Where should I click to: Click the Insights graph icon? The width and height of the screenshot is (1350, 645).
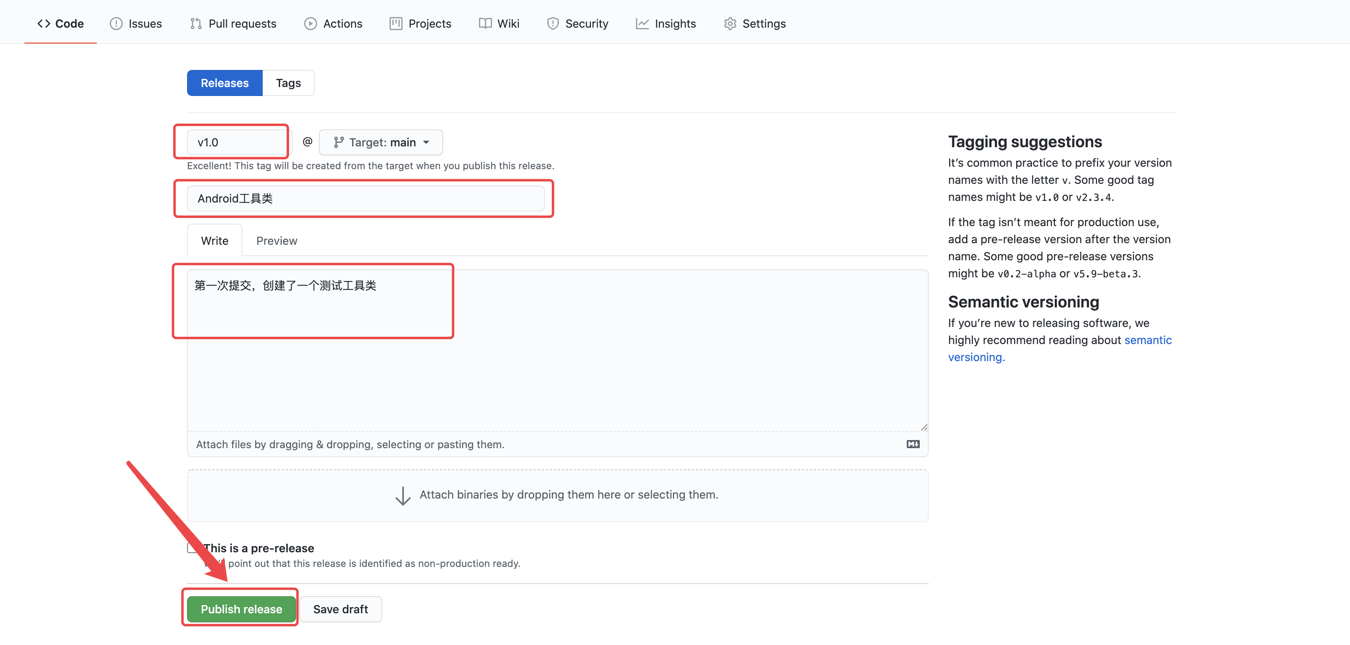[642, 24]
